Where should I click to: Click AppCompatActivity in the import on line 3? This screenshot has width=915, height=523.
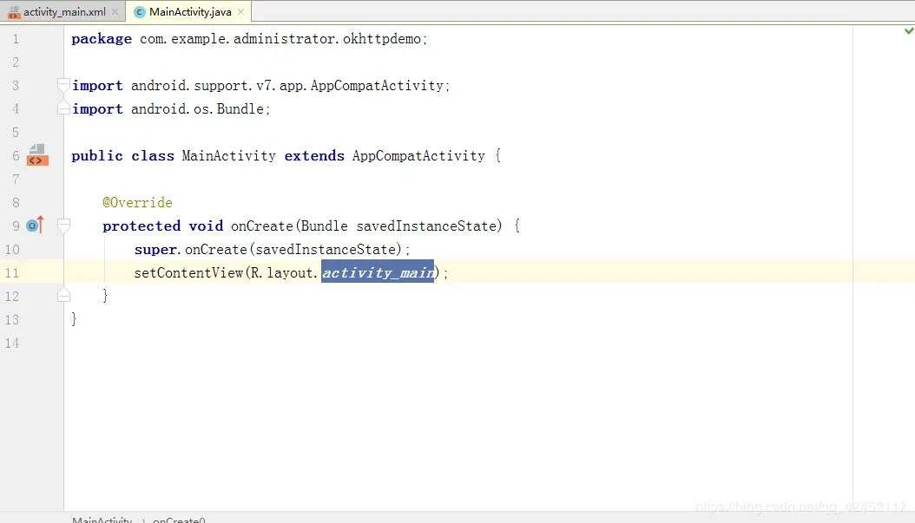377,86
